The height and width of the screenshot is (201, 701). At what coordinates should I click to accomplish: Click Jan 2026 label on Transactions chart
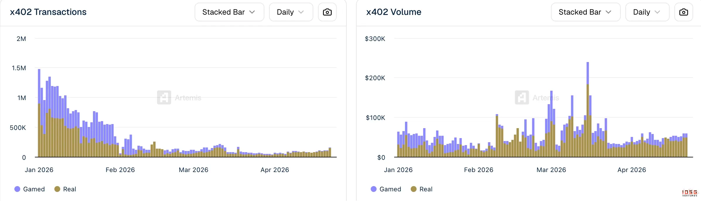click(39, 170)
